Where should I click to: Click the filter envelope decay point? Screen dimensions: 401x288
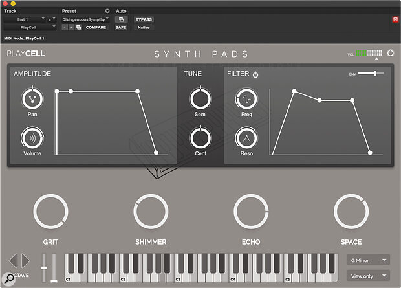320,100
